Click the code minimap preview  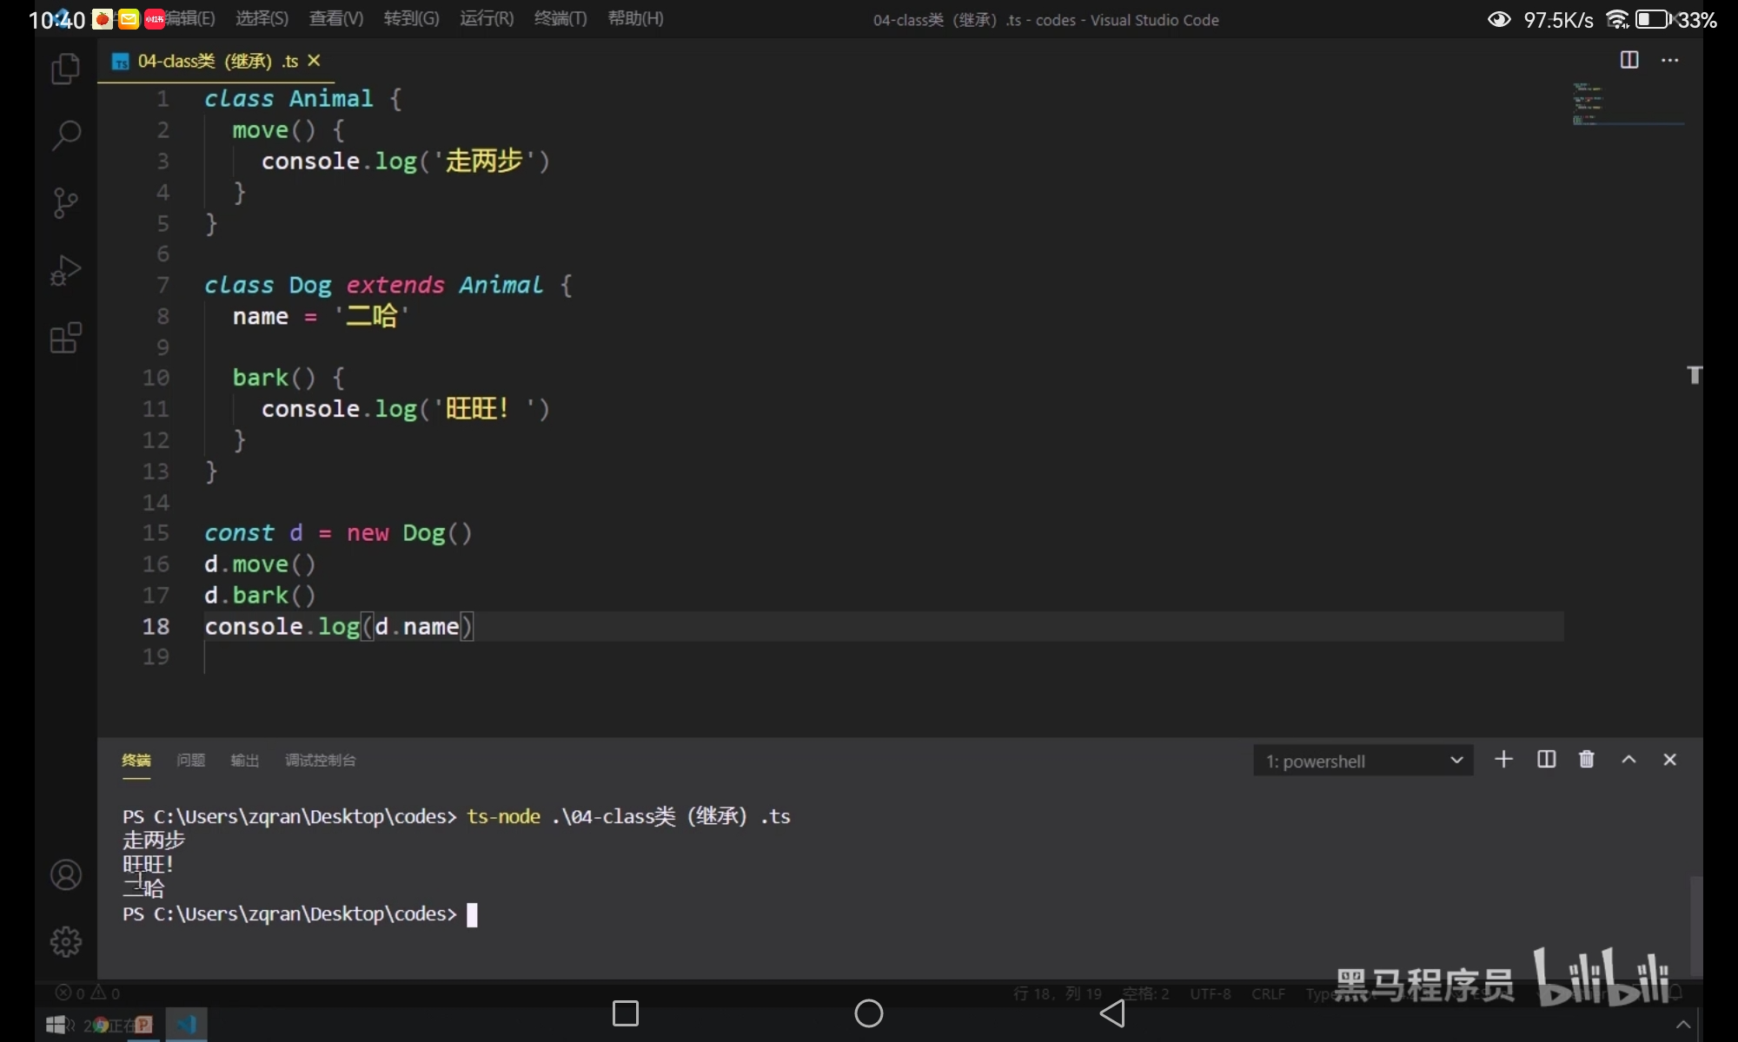1589,104
